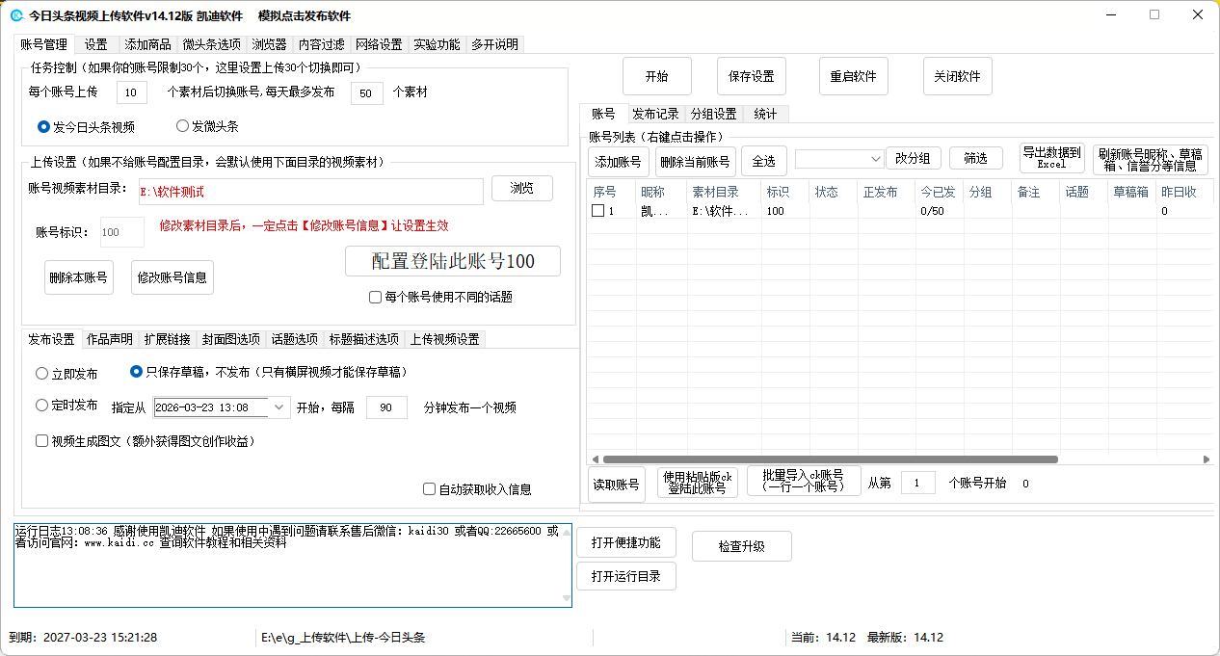The height and width of the screenshot is (656, 1220).
Task: Choose the 立即发布 radio button
Action: coord(41,374)
